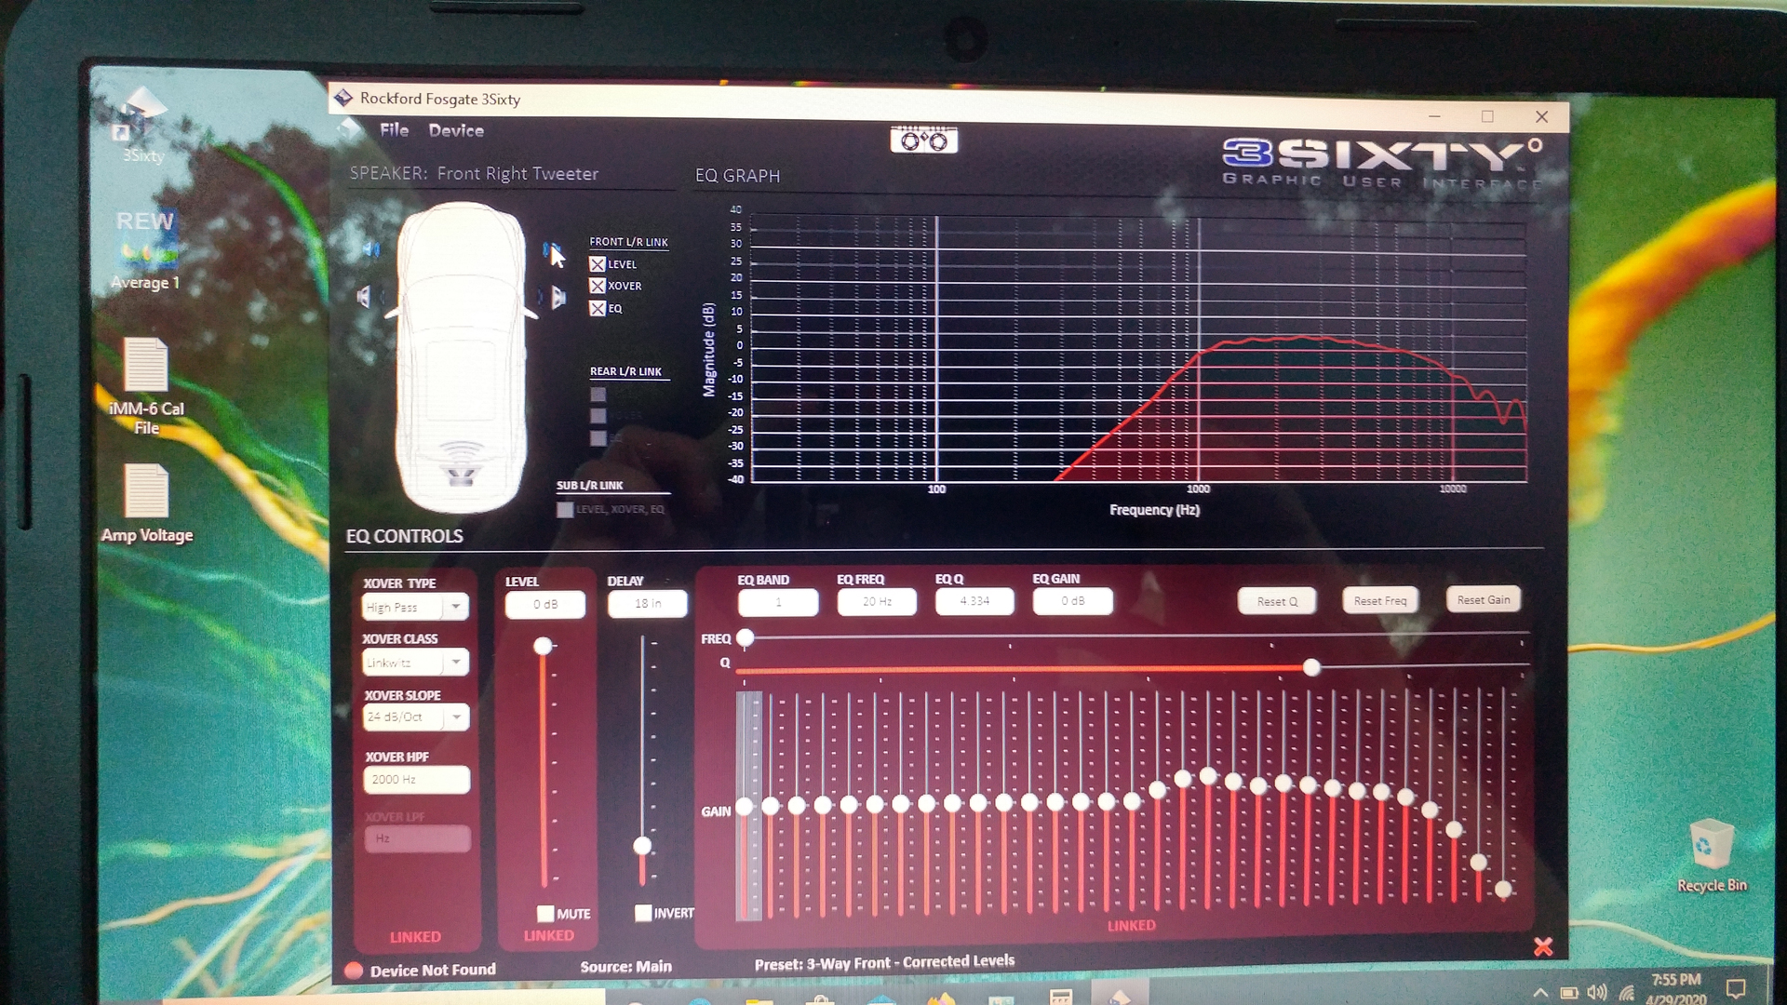The width and height of the screenshot is (1787, 1005).
Task: Click the EQ BAND number field
Action: tap(778, 602)
